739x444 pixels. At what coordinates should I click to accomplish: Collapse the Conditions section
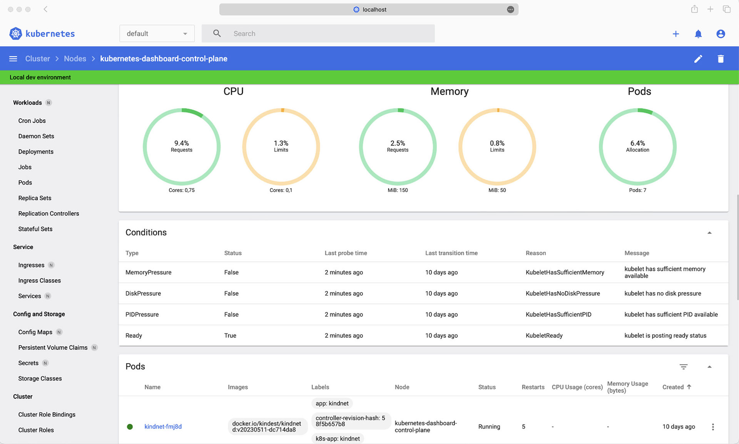pos(709,233)
